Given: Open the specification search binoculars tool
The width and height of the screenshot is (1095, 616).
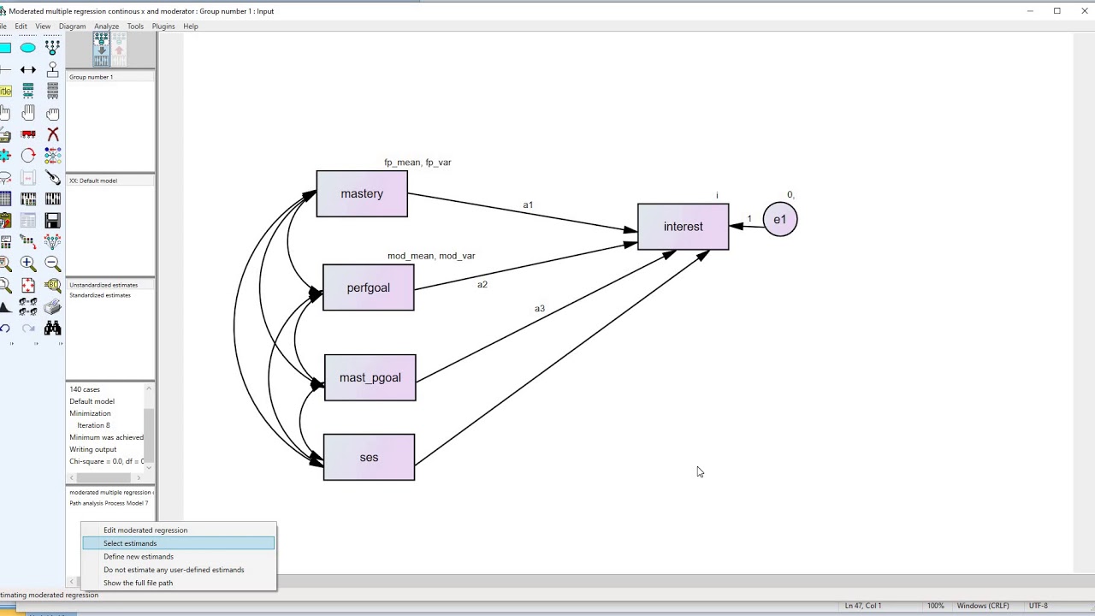Looking at the screenshot, I should (x=52, y=329).
